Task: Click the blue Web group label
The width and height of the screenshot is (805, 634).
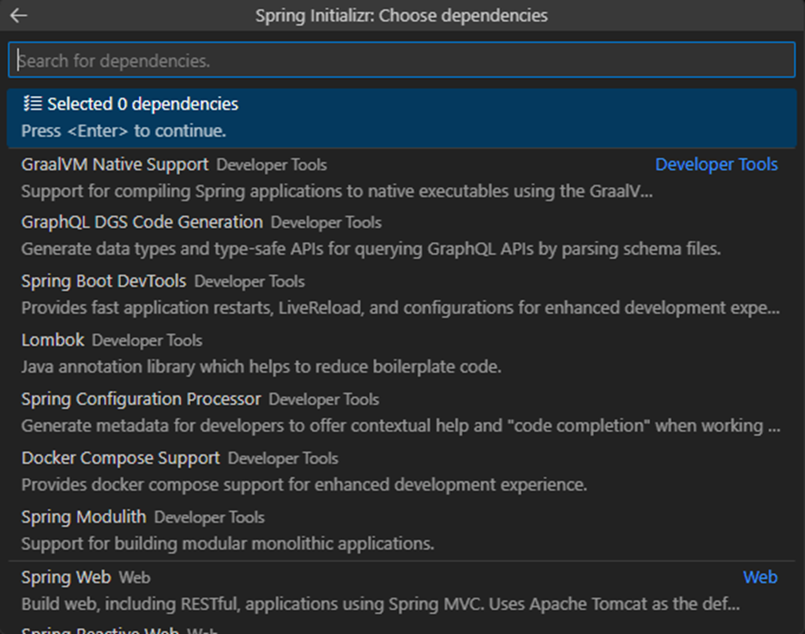Action: (x=760, y=577)
